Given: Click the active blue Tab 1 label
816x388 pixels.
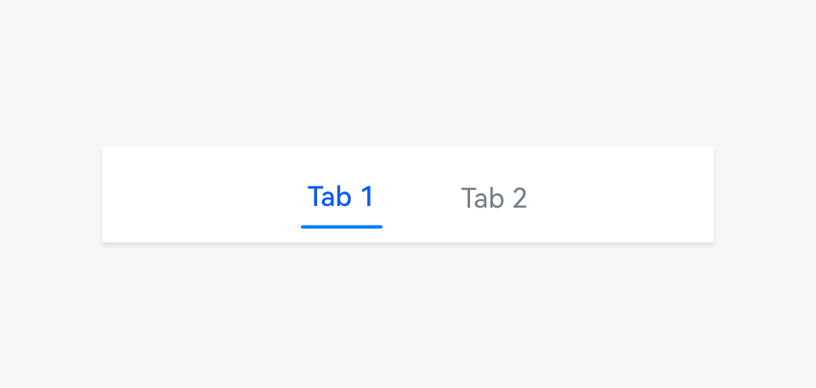Looking at the screenshot, I should tap(341, 197).
